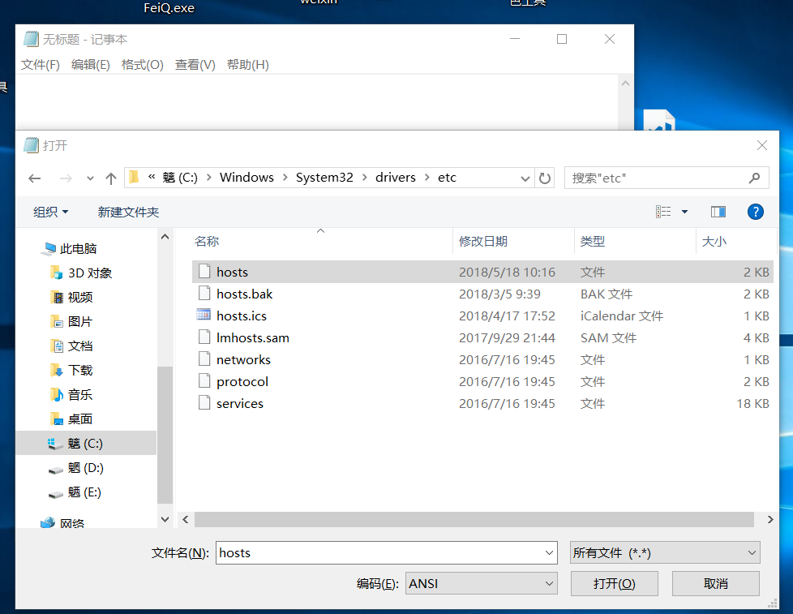
Task: Sort by 大小 column header
Action: click(x=714, y=241)
